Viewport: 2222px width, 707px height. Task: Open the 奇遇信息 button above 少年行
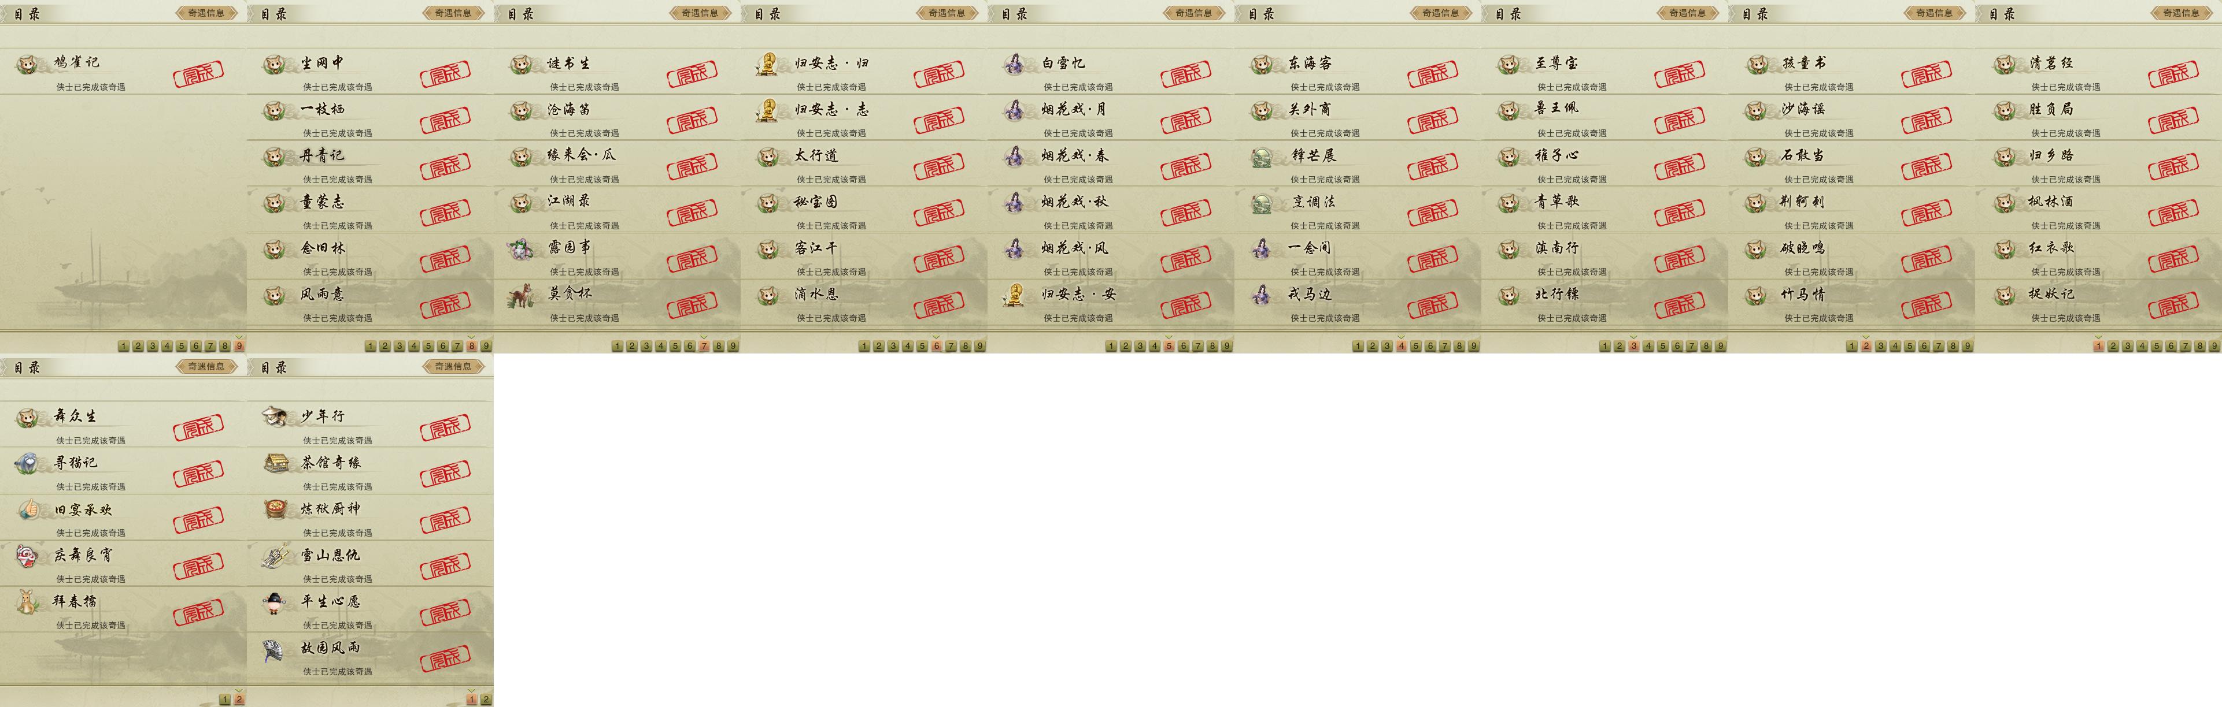(453, 366)
